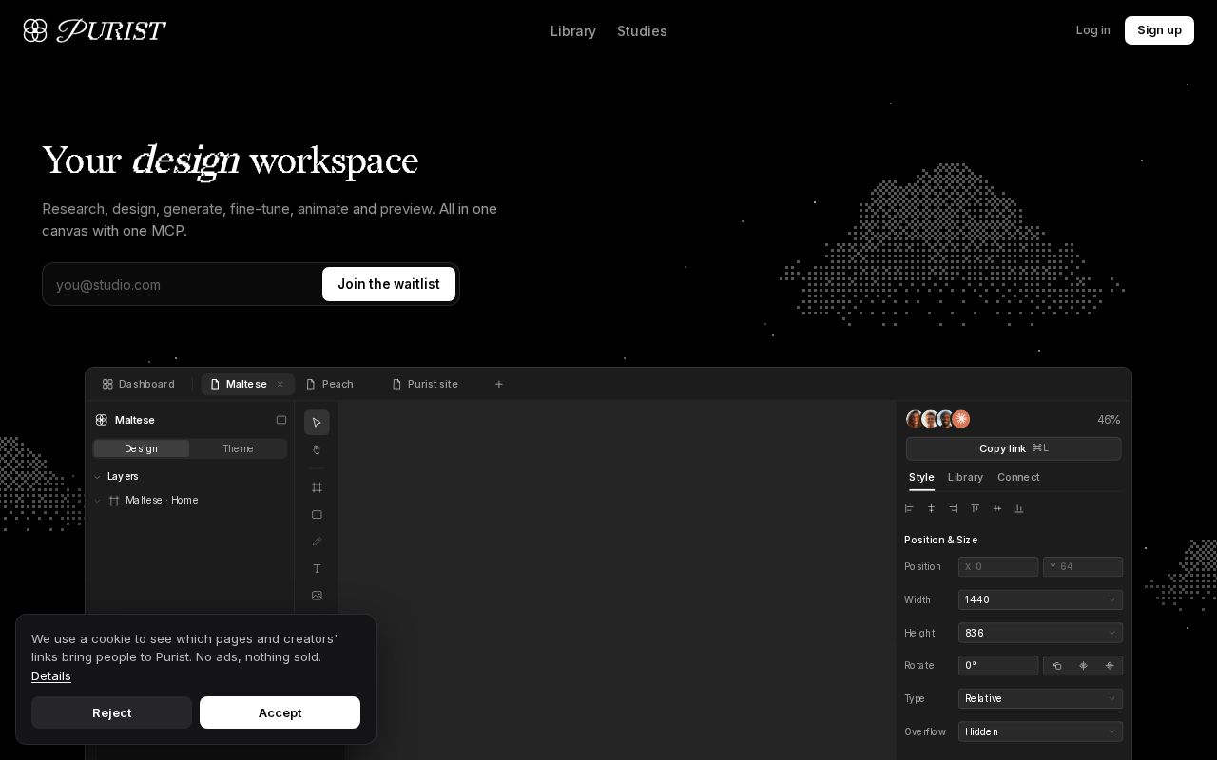The height and width of the screenshot is (760, 1217).
Task: Click the Rotate value field
Action: pos(998,666)
